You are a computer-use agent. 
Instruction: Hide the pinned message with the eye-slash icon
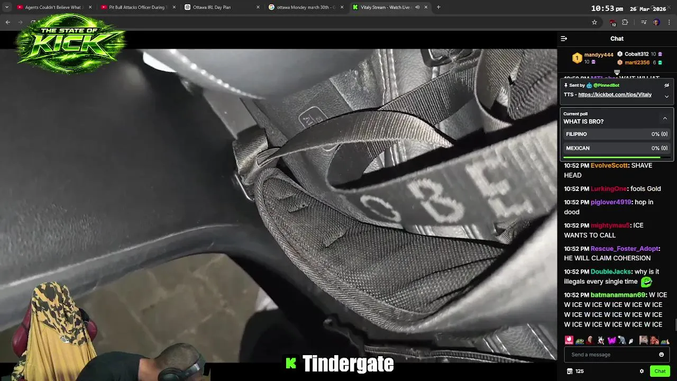666,85
